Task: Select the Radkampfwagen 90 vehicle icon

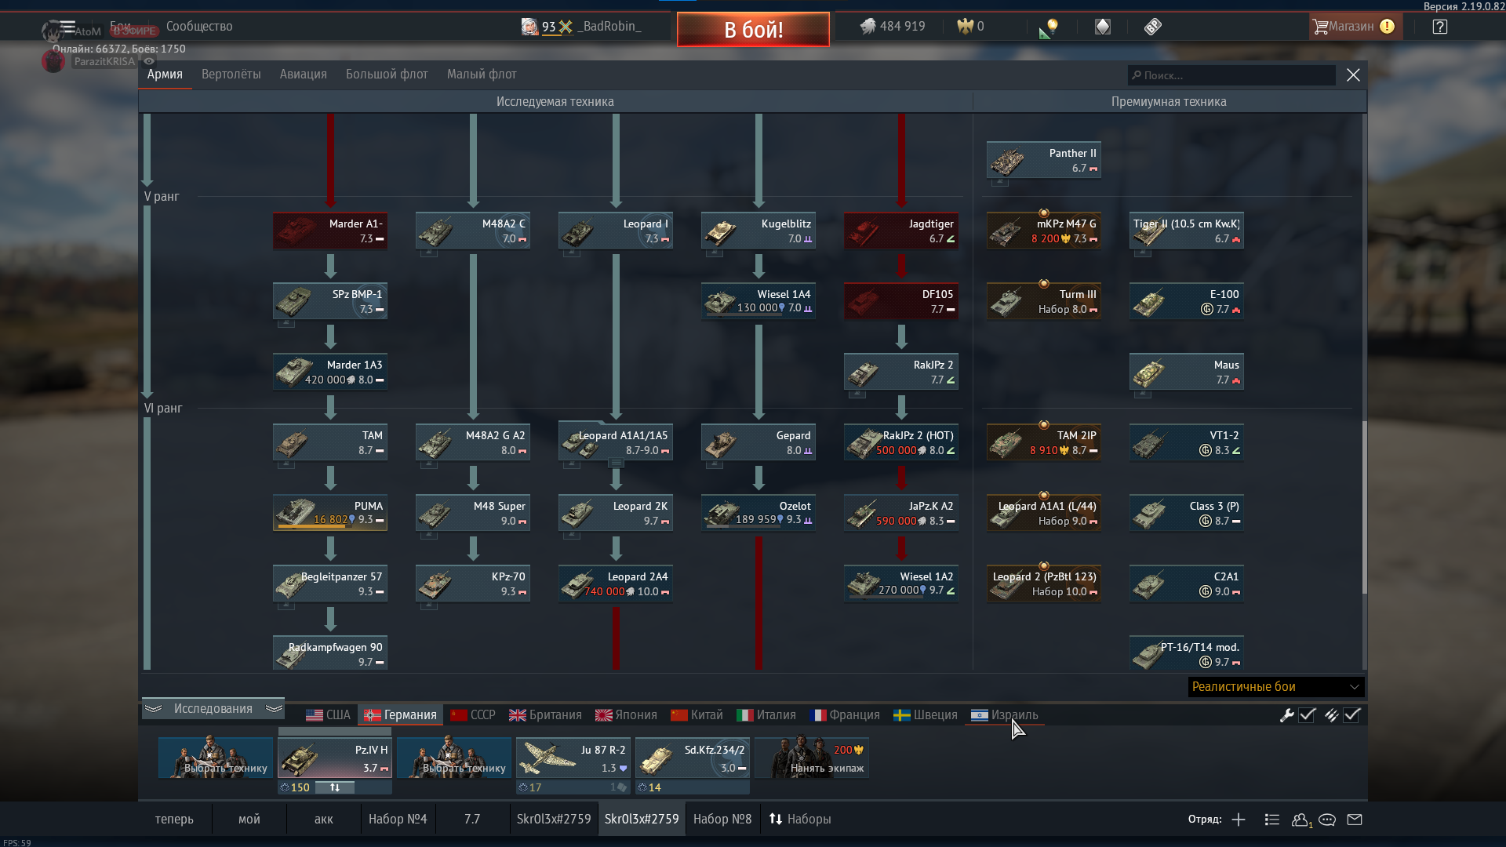Action: click(293, 656)
